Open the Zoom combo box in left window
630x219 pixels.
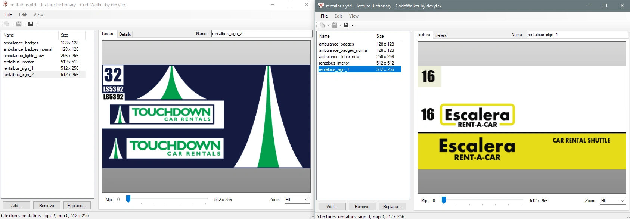pyautogui.click(x=297, y=200)
